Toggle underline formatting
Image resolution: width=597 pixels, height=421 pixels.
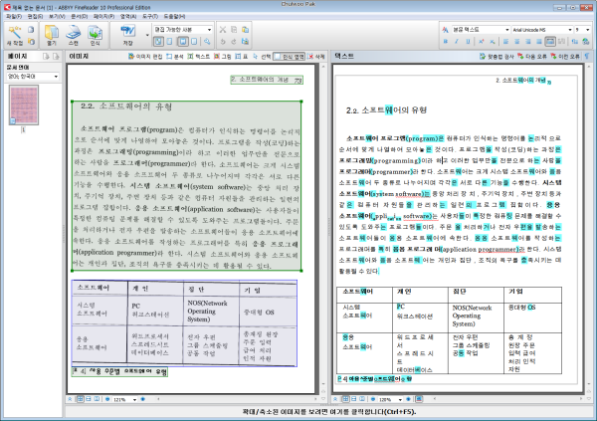click(468, 42)
